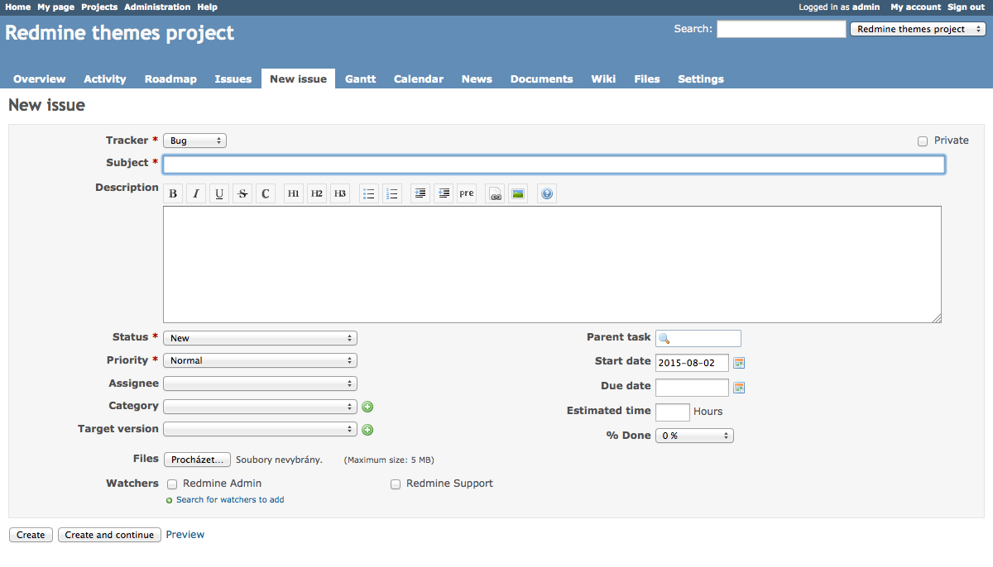
Task: Open text formatting help
Action: [546, 194]
